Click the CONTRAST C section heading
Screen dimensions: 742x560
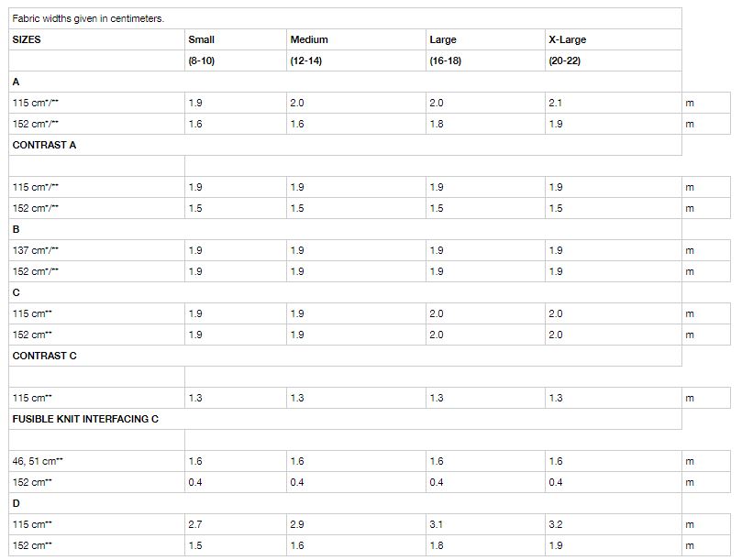[45, 356]
